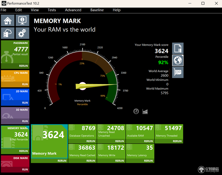222x175 pixels.
Task: Click the save results document icon
Action: tap(178, 48)
